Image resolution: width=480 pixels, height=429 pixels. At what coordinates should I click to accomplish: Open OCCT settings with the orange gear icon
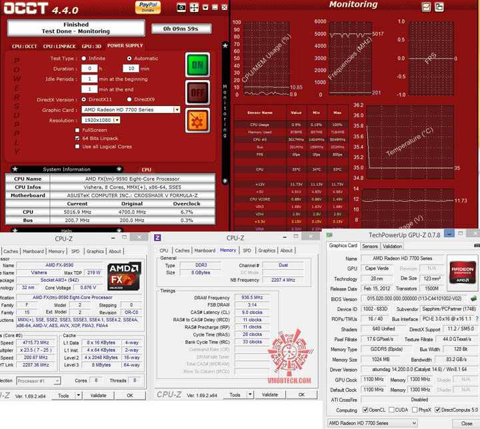(x=198, y=121)
